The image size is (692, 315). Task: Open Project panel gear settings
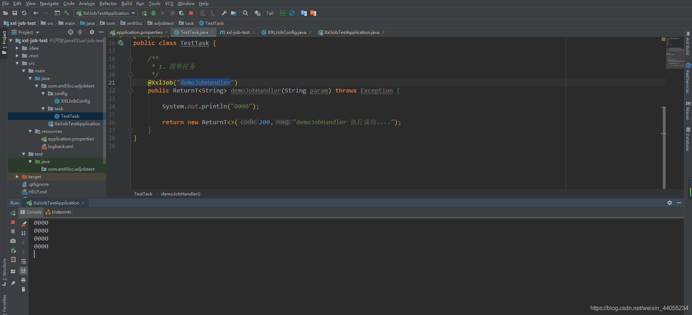coord(92,32)
